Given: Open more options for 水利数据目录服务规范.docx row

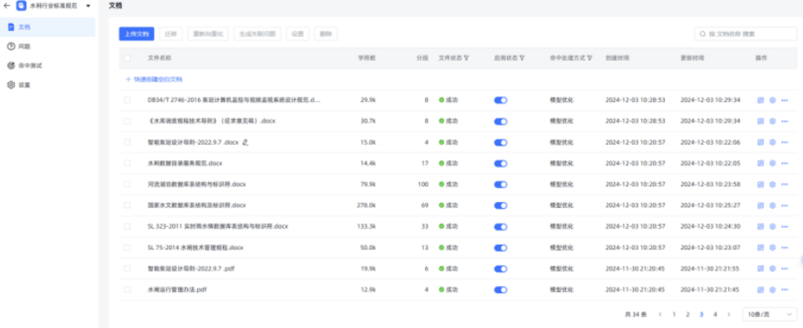Looking at the screenshot, I should point(784,164).
